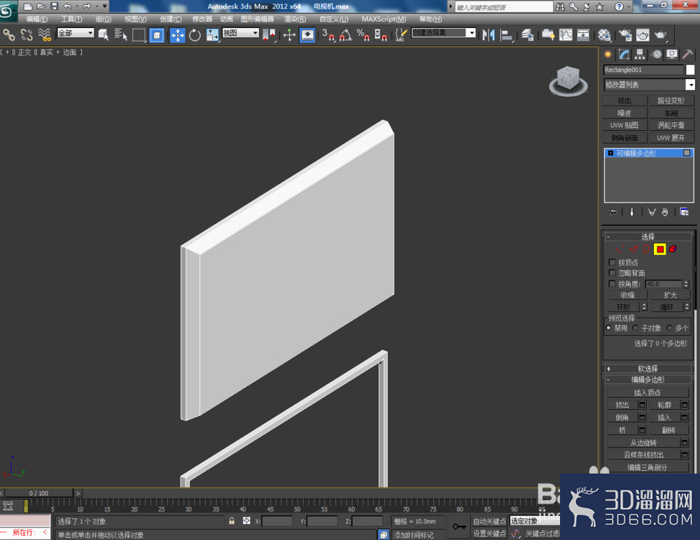Screen dimensions: 700x540
Task: Click the 收缩 selection button
Action: pyautogui.click(x=627, y=295)
